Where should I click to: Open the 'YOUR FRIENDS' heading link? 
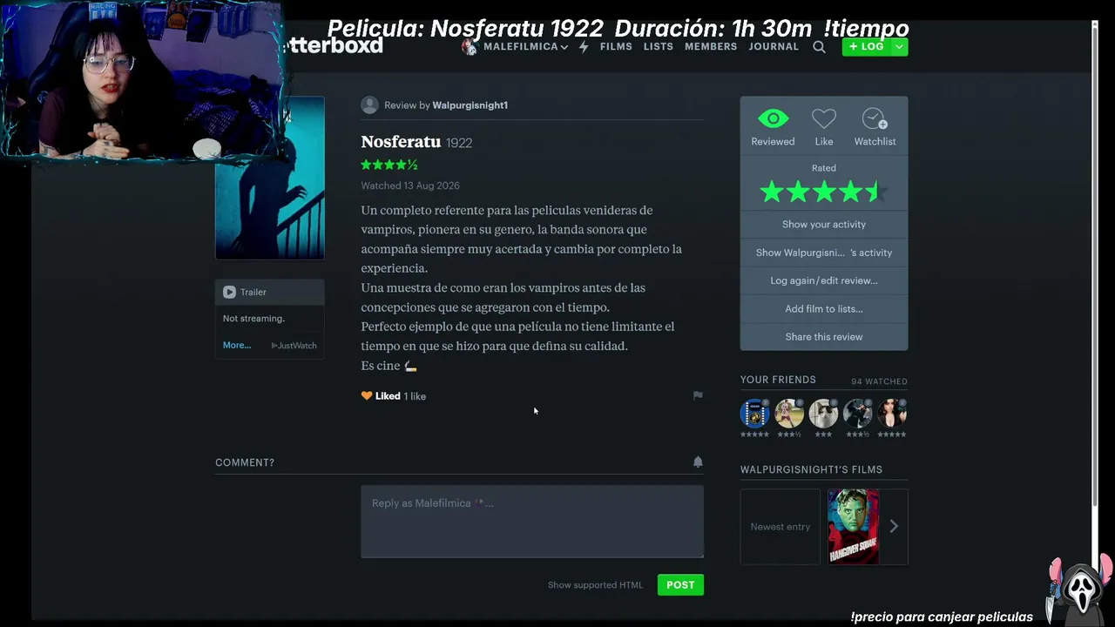(778, 380)
